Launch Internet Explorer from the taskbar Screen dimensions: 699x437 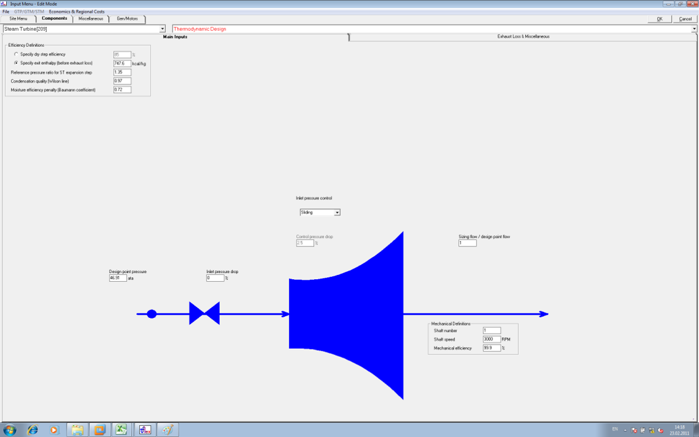tap(32, 430)
